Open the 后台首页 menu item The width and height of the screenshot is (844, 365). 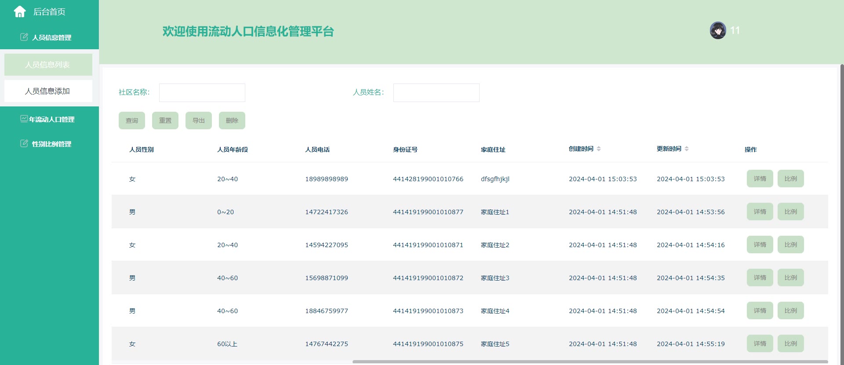(49, 12)
